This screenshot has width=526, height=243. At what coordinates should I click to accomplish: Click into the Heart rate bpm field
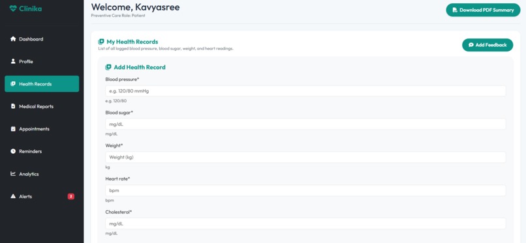tap(305, 190)
